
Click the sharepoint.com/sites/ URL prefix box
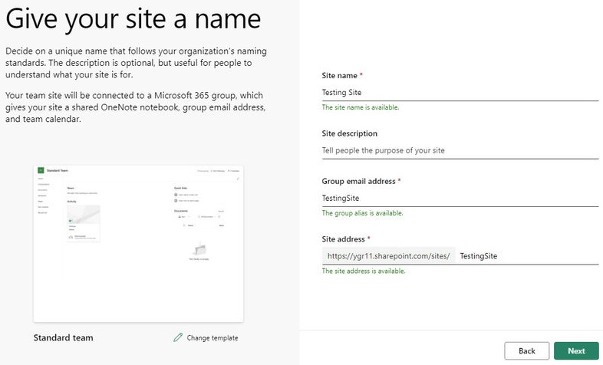[x=388, y=256]
